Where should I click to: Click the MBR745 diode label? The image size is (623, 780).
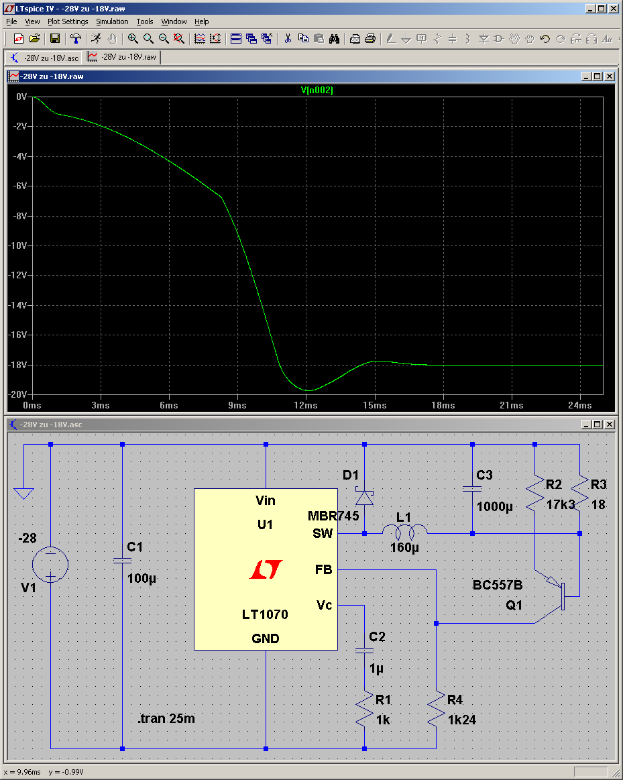coord(333,516)
